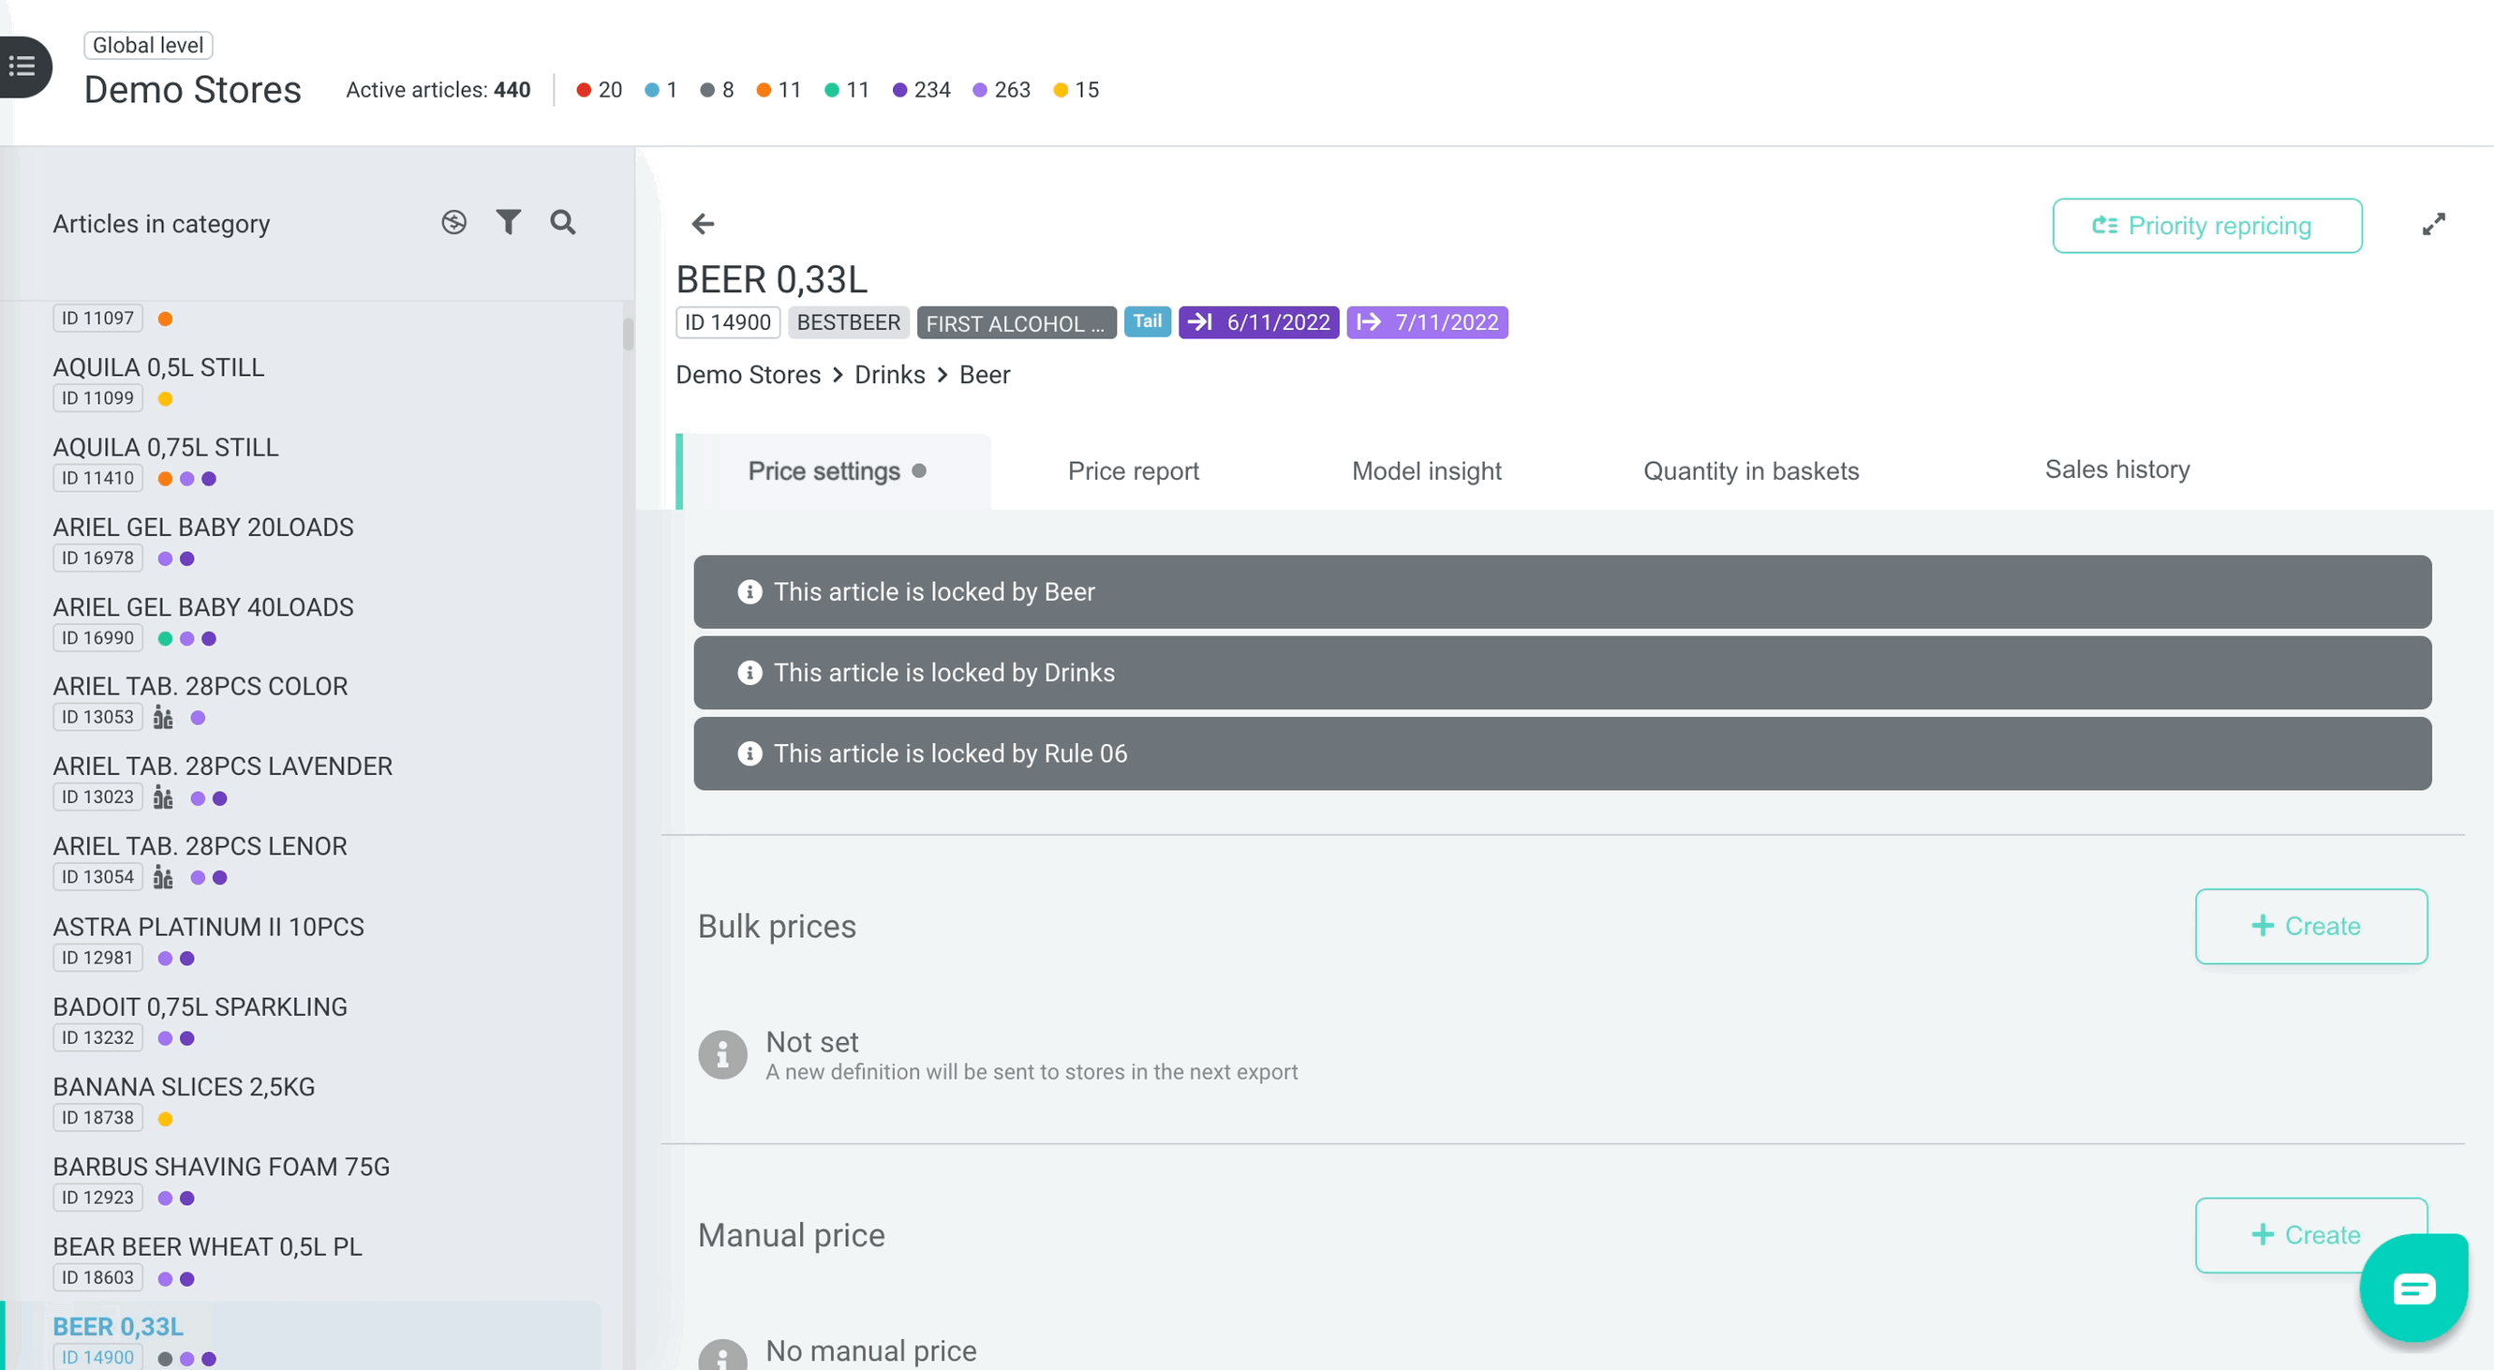Screen dimensions: 2494x1370
Task: Expand article view to full screen icon
Action: (x=2433, y=225)
